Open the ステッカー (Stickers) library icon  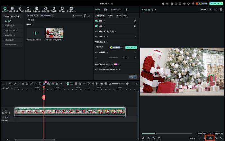(x=63, y=9)
